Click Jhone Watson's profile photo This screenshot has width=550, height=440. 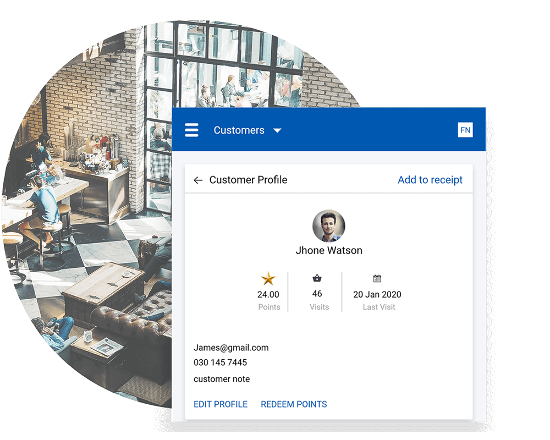pos(329,226)
